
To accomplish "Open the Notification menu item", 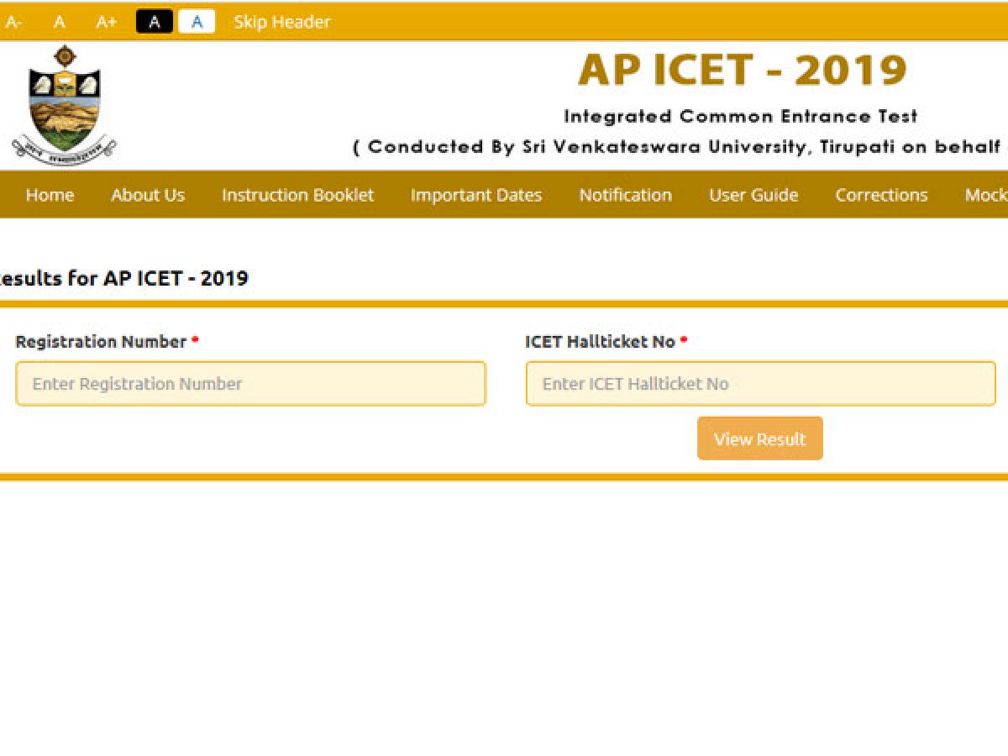I will (x=625, y=195).
